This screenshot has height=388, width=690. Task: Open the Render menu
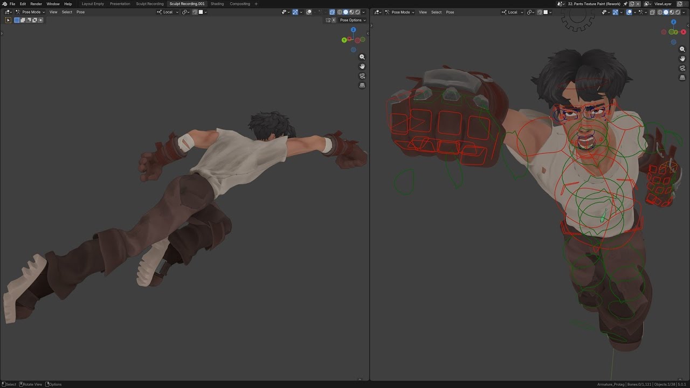point(36,4)
